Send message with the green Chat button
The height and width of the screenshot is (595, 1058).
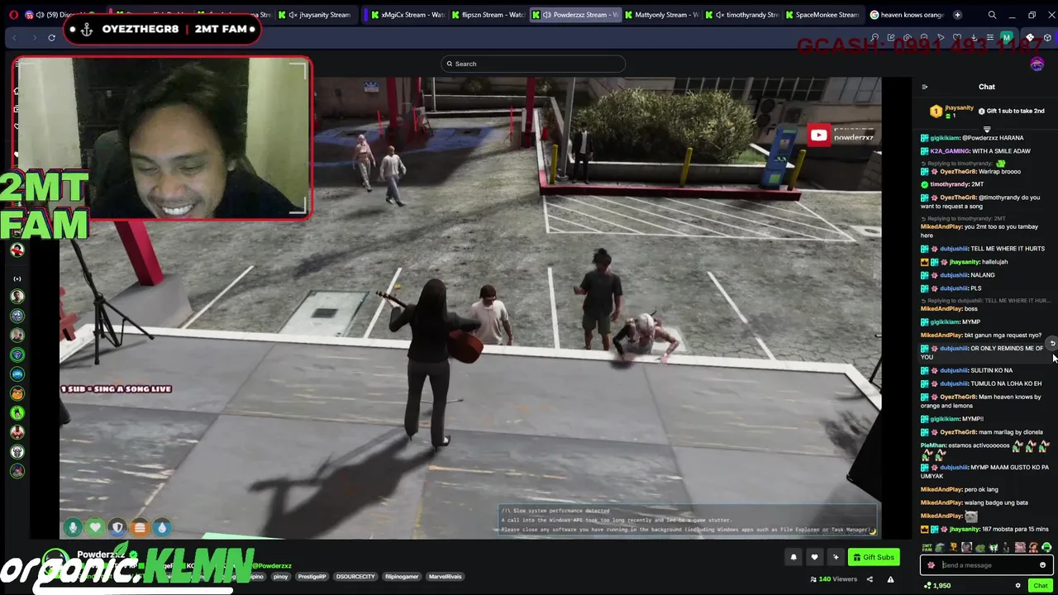pos(1041,585)
